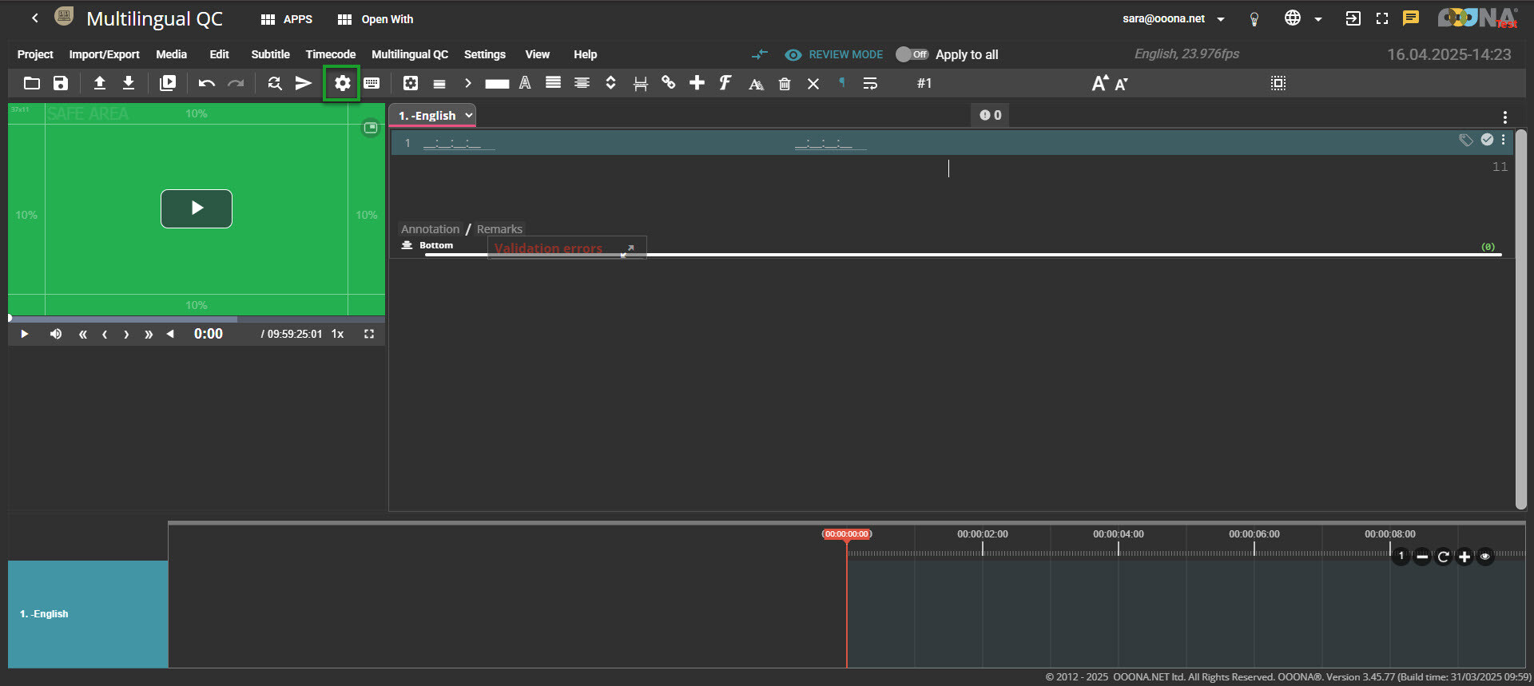Click the keyboard shortcuts icon
The width and height of the screenshot is (1534, 686).
pyautogui.click(x=372, y=83)
